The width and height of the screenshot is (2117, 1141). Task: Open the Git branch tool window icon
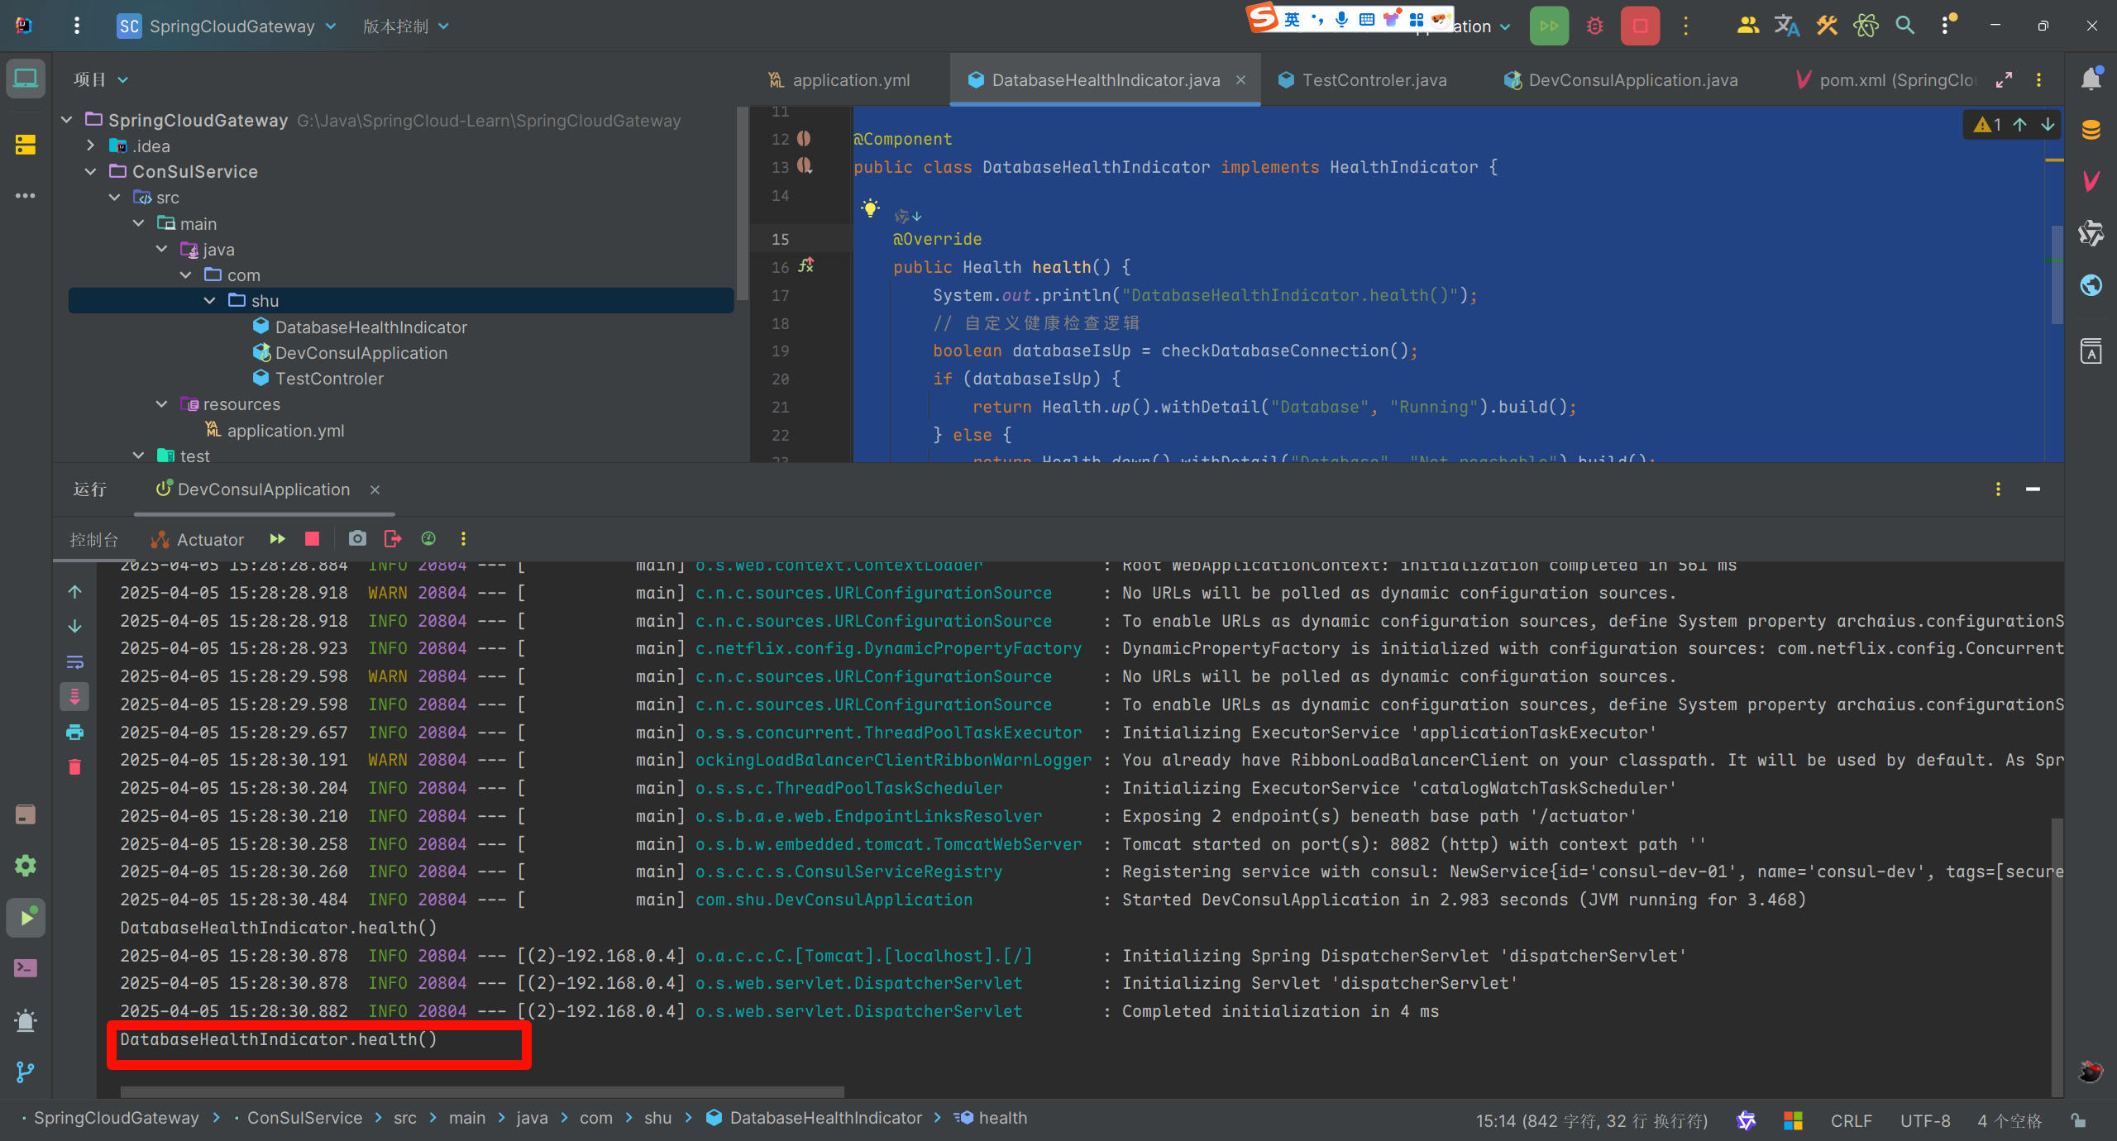25,1072
